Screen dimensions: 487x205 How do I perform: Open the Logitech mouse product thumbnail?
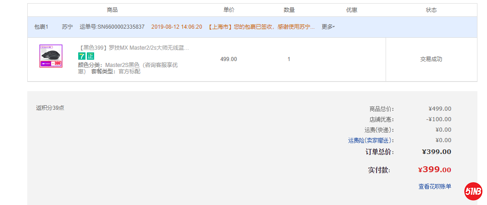[x=50, y=56]
